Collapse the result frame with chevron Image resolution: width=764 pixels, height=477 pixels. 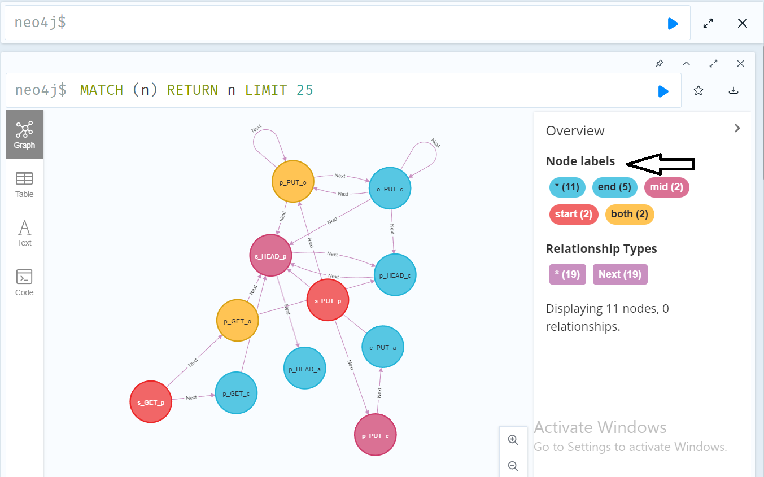tap(686, 64)
